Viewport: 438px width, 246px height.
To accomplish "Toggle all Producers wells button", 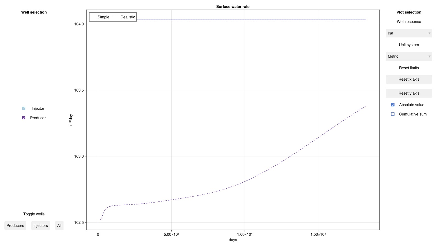I will [x=15, y=225].
